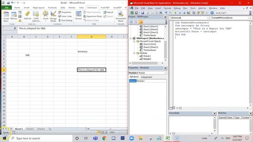Click Properties button in Controls group
Screen dimensions: 253x142
click(x=65, y=12)
